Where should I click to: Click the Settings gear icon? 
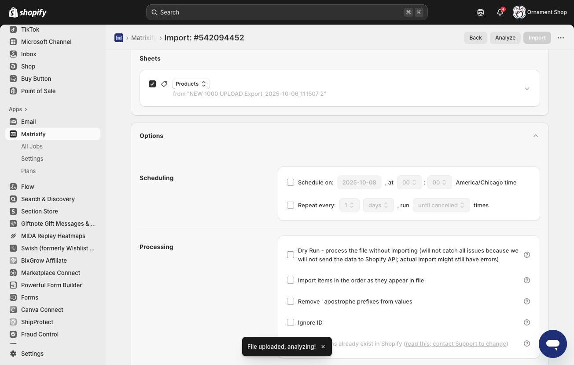pos(13,354)
